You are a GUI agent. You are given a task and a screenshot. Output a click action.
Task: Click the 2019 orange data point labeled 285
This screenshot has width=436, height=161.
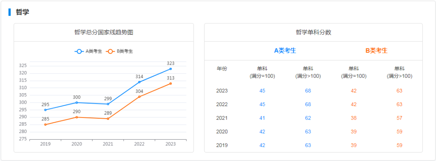click(45, 125)
